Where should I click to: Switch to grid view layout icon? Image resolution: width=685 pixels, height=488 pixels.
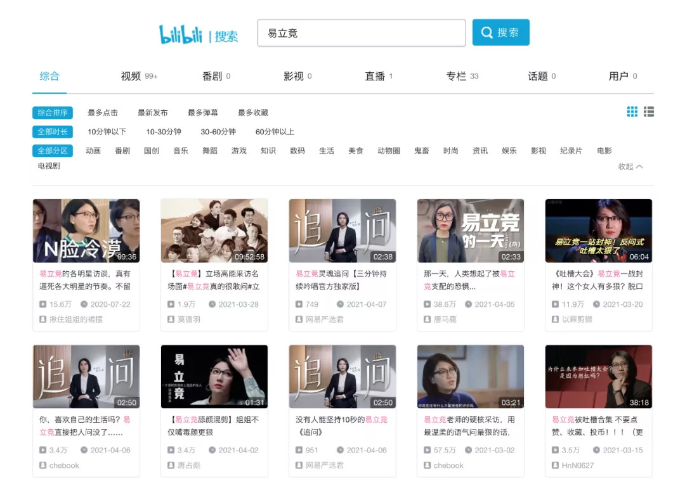click(x=632, y=112)
